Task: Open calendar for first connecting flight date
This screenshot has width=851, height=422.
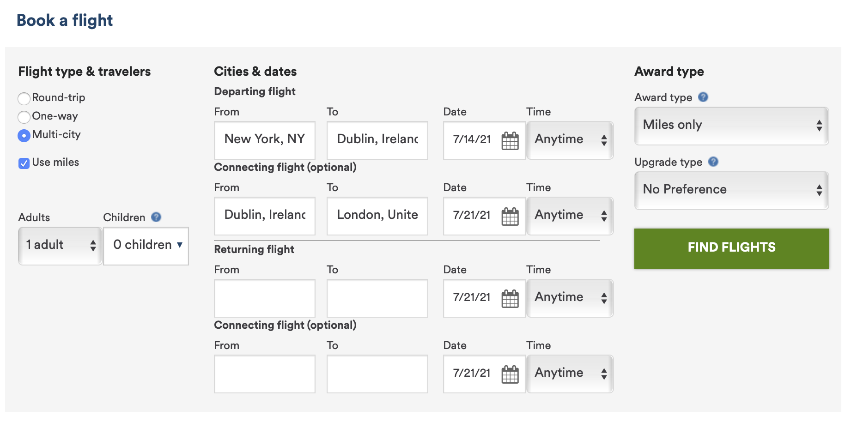Action: [510, 217]
